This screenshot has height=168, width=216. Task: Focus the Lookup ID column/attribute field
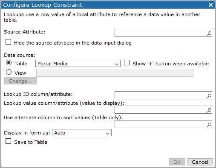coord(163,95)
